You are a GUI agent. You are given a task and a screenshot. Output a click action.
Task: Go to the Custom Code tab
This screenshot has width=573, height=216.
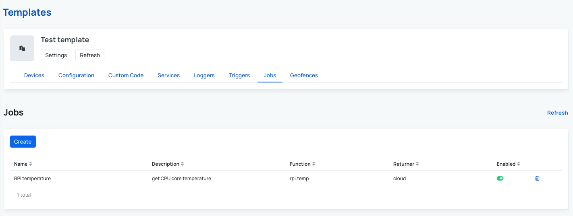coord(126,75)
